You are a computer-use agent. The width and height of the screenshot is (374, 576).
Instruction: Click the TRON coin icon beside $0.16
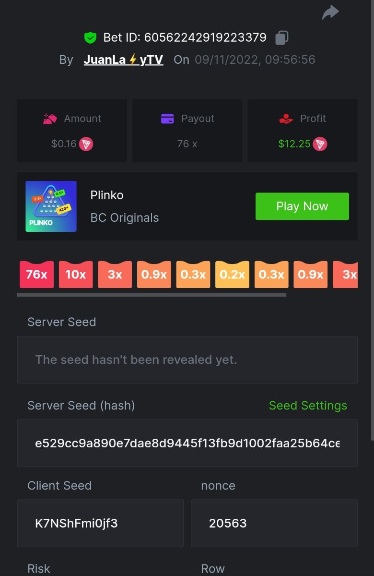click(86, 144)
